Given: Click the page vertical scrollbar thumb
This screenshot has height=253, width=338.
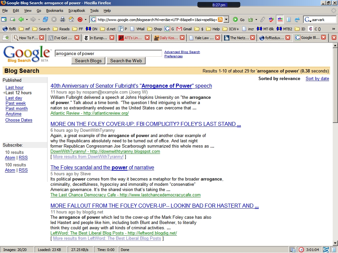Looking at the screenshot, I should click(x=335, y=85).
